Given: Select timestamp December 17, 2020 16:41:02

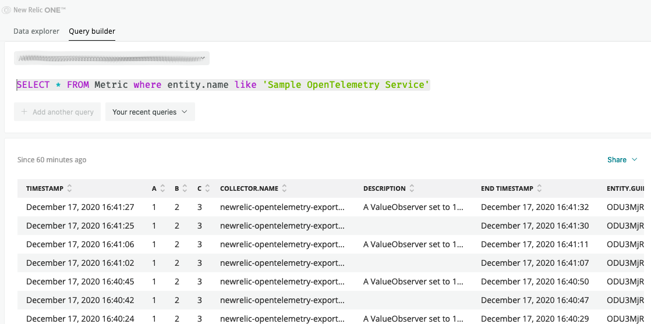Looking at the screenshot, I should [x=80, y=263].
